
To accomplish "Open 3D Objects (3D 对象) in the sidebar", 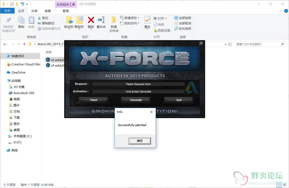I will coord(17,87).
